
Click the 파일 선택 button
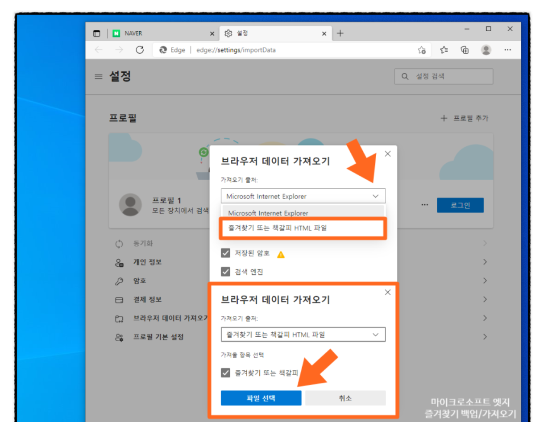click(261, 398)
